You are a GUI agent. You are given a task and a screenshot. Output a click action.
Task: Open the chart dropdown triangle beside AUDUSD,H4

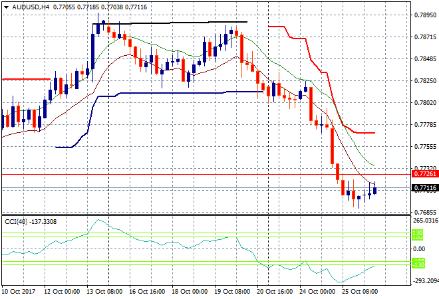tap(6, 7)
